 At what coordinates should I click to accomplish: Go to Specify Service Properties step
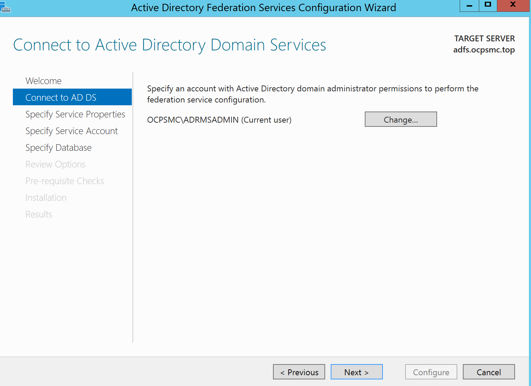tap(75, 114)
